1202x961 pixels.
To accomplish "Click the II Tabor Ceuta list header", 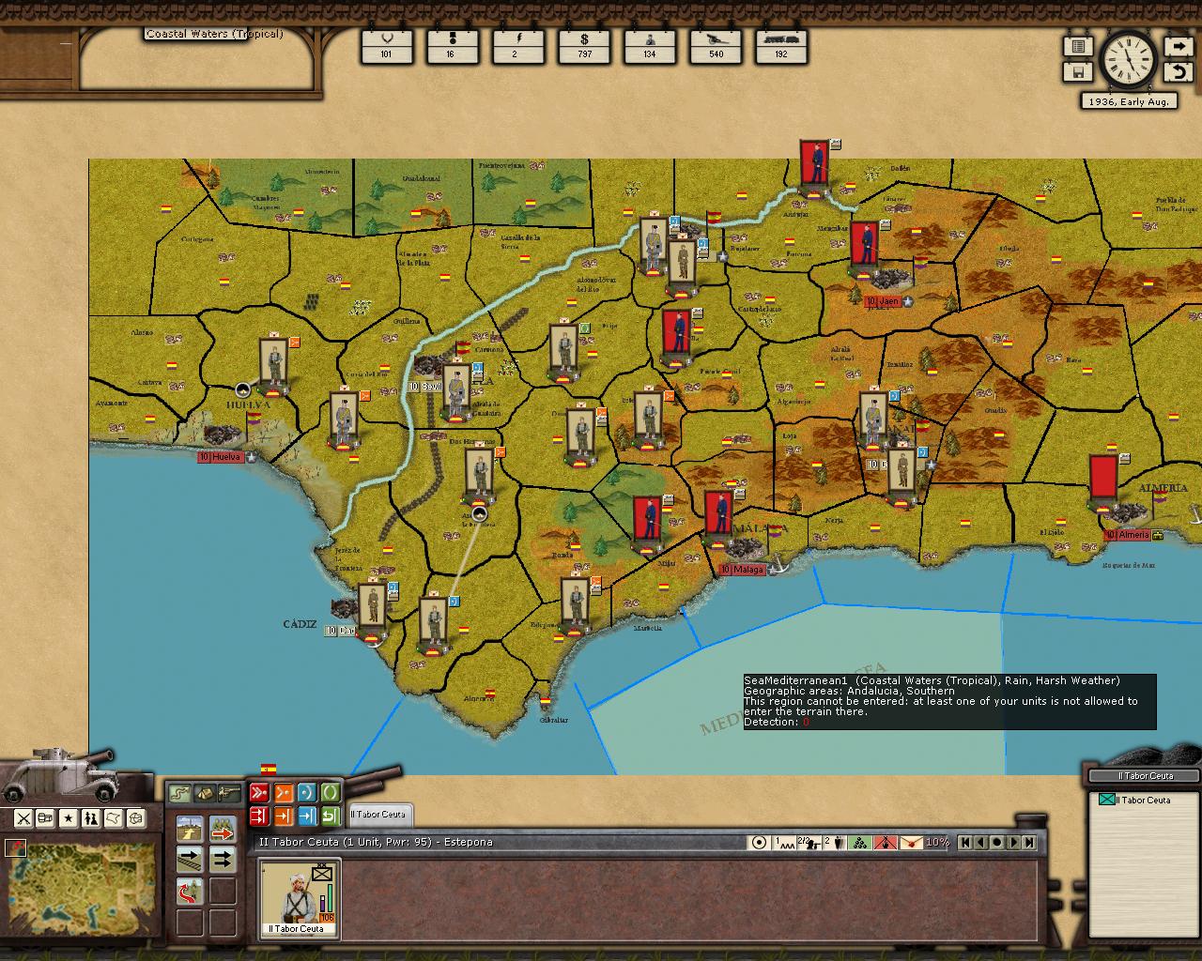I will (1144, 776).
